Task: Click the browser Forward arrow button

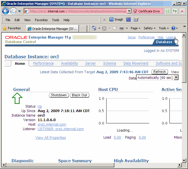Action: click(x=13, y=11)
